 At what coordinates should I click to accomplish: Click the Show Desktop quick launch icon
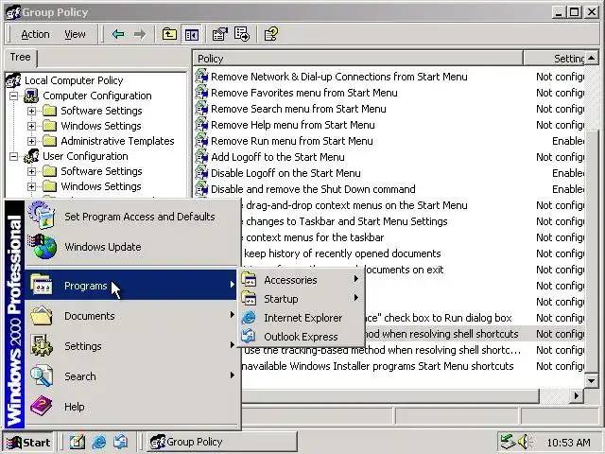(78, 442)
